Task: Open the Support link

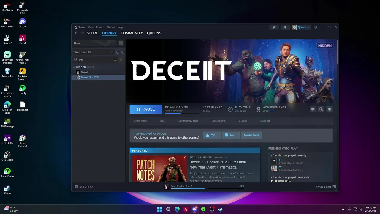Action: point(265,121)
